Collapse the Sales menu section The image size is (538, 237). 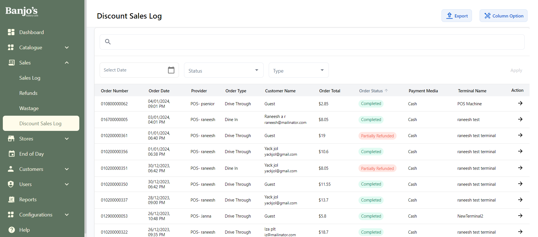(x=67, y=63)
